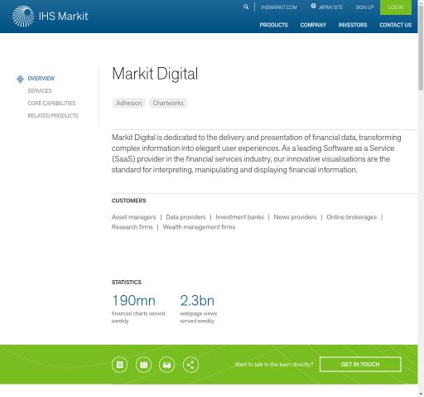The height and width of the screenshot is (397, 424).
Task: Click the Get In Touch button
Action: pyautogui.click(x=360, y=364)
